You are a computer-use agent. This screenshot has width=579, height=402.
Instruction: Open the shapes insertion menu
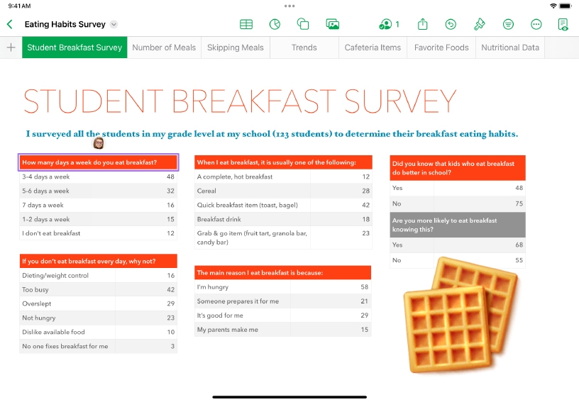[x=303, y=24]
